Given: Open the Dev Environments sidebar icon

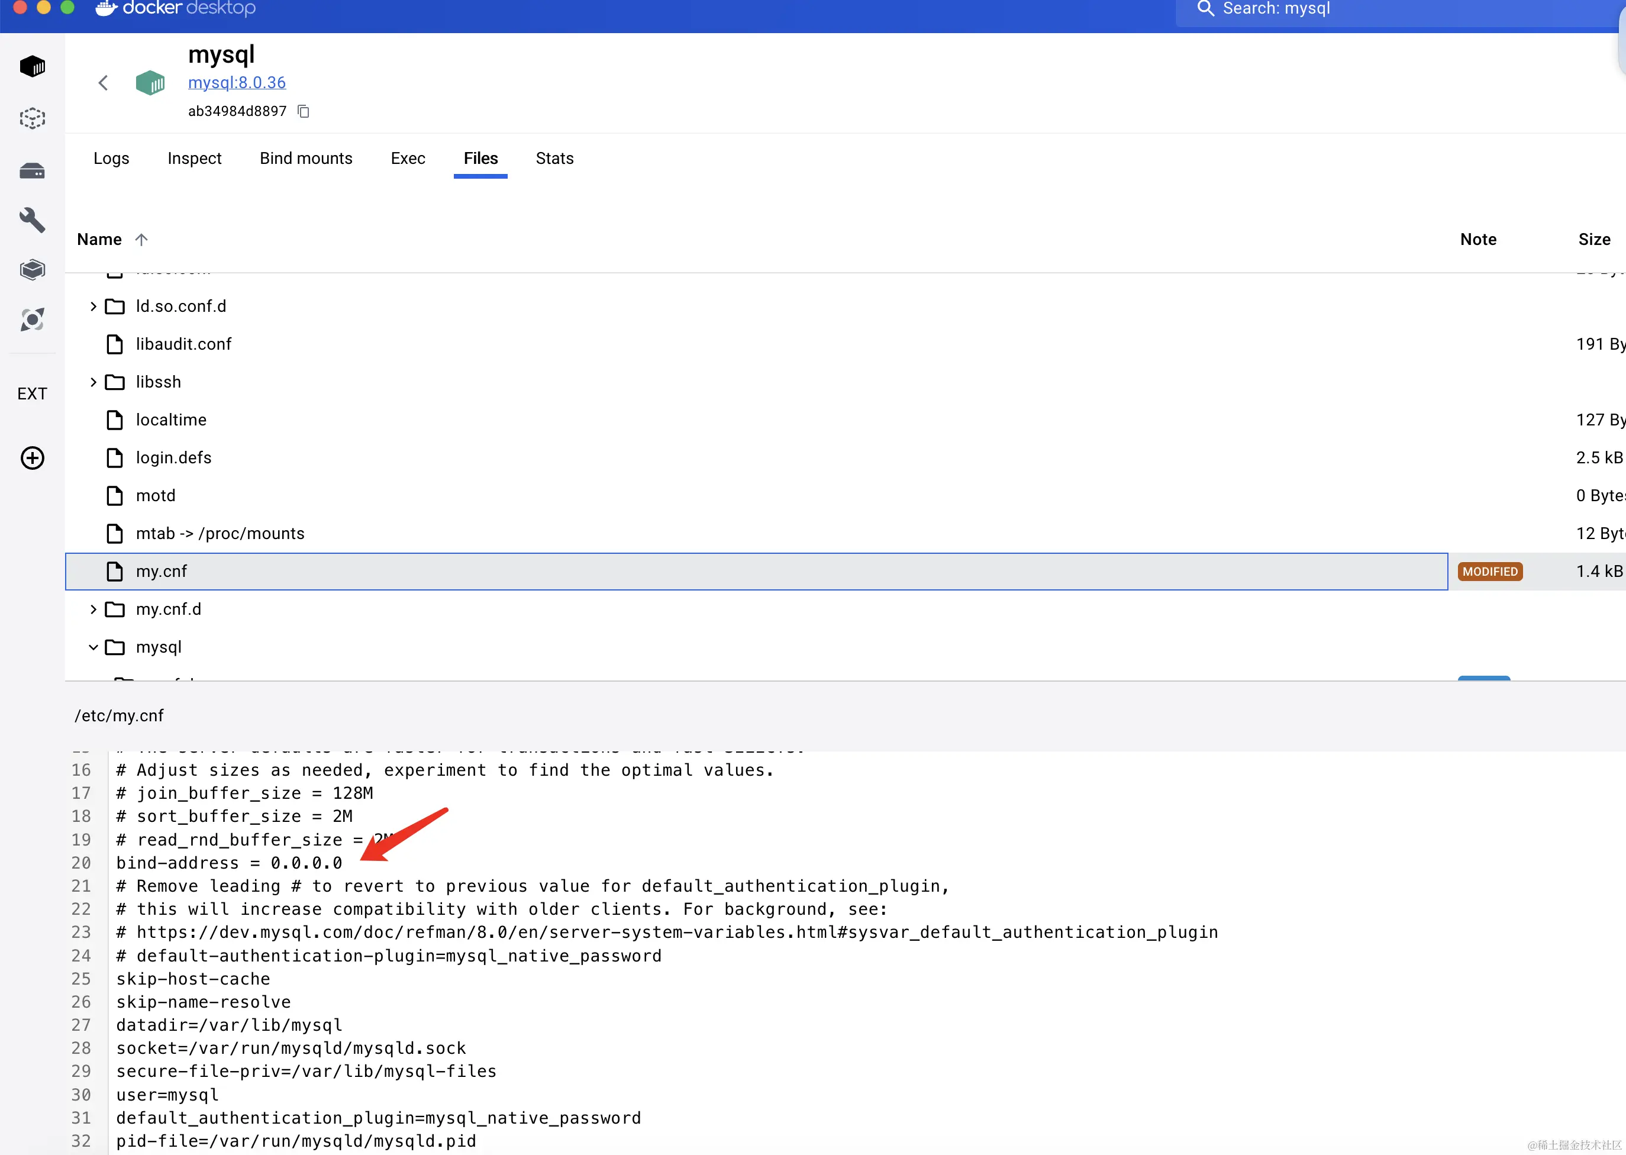Looking at the screenshot, I should [32, 270].
